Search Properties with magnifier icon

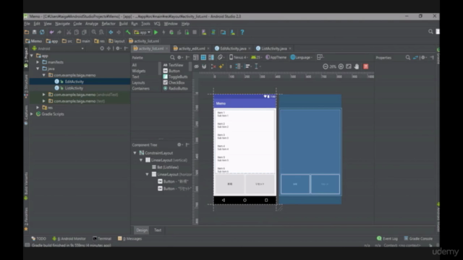(x=408, y=58)
